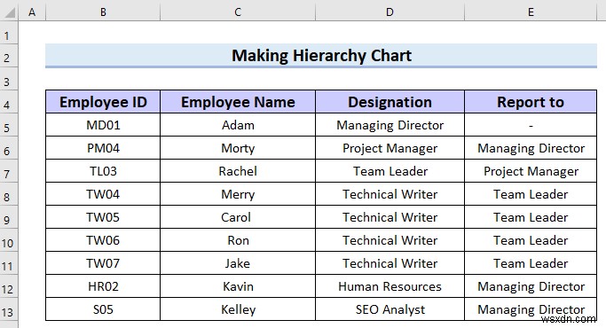Select row 8 header
Image resolution: width=606 pixels, height=328 pixels.
point(9,194)
